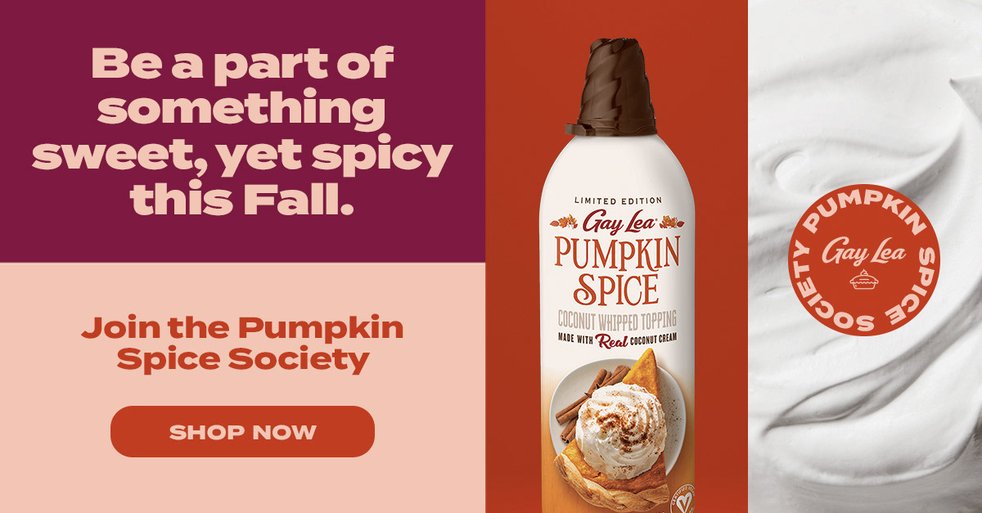Click the autumn leaf icon left of Gay Lea on the can

pyautogui.click(x=567, y=222)
